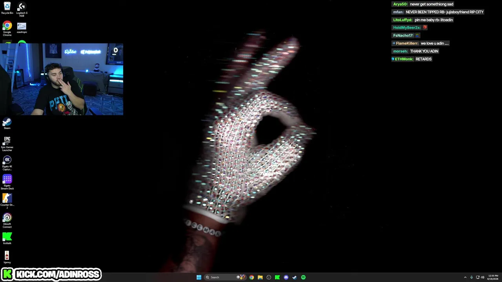This screenshot has width=502, height=282.
Task: Click chat username FlameKillerr
Action: pyautogui.click(x=407, y=43)
